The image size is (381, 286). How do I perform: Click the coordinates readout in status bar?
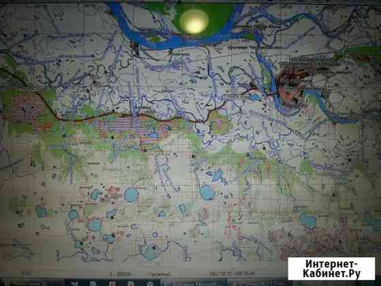[x=232, y=274]
